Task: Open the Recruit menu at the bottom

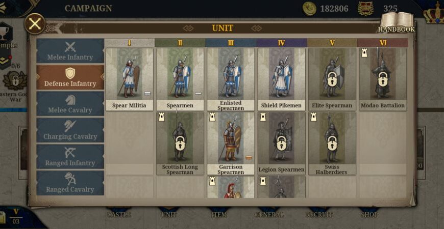Action: 319,214
